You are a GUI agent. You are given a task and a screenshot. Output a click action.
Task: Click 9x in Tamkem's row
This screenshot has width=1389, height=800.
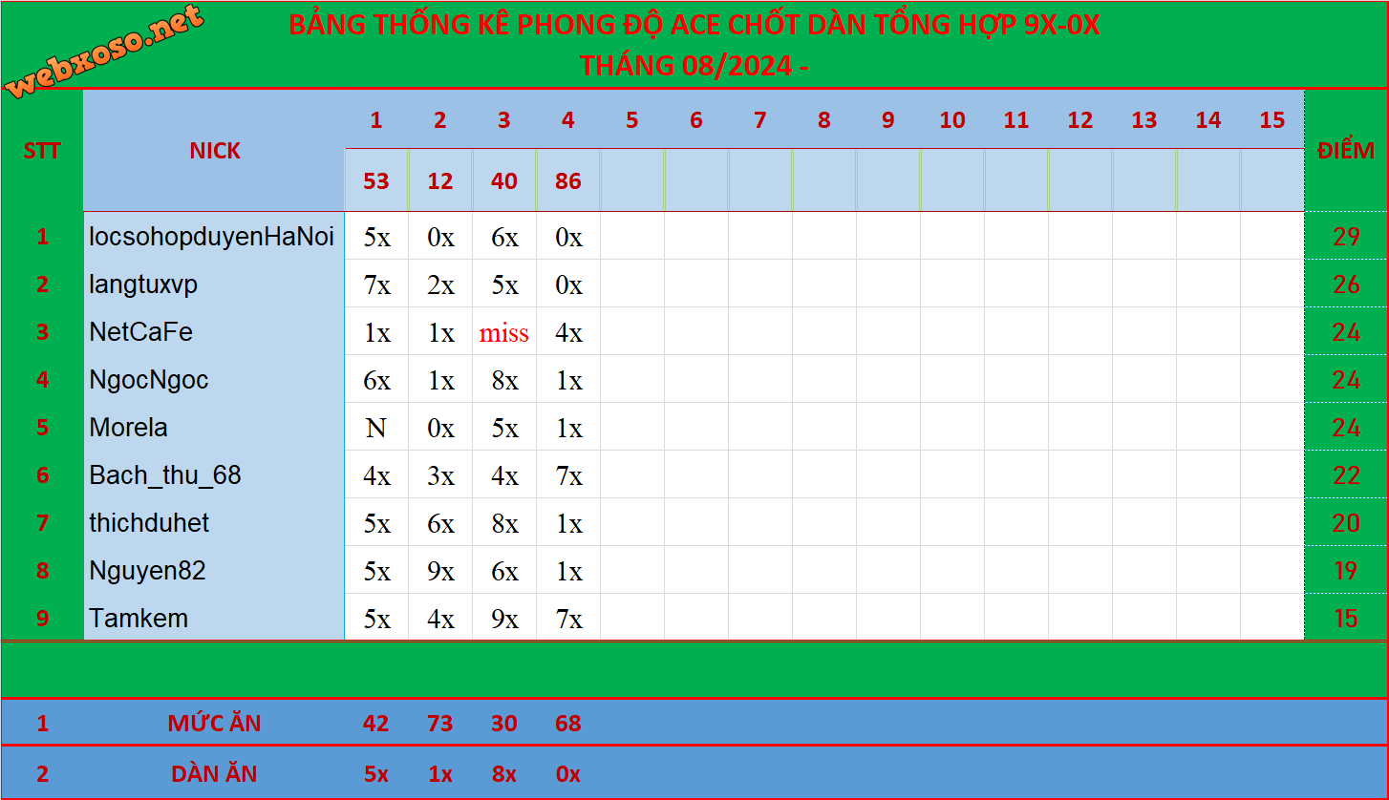[x=504, y=619]
